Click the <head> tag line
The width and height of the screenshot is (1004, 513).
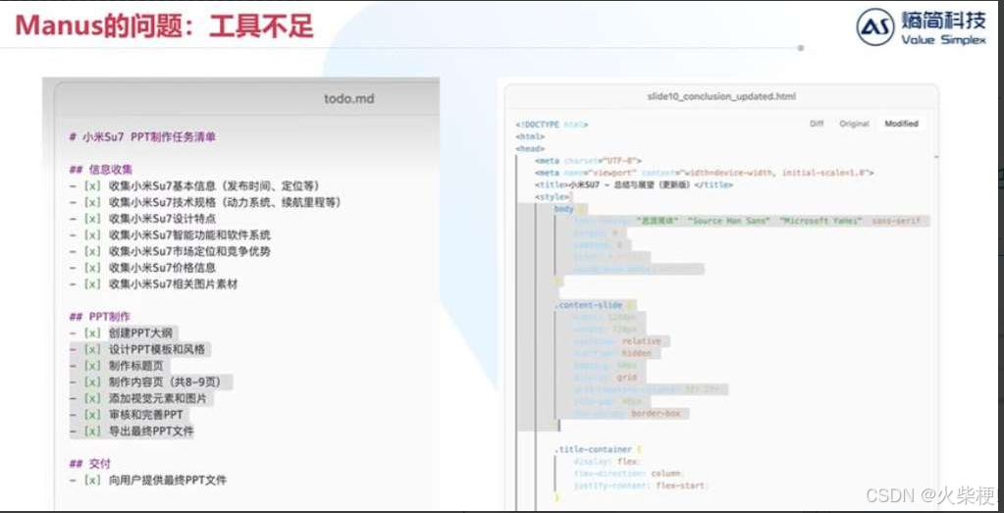[530, 148]
